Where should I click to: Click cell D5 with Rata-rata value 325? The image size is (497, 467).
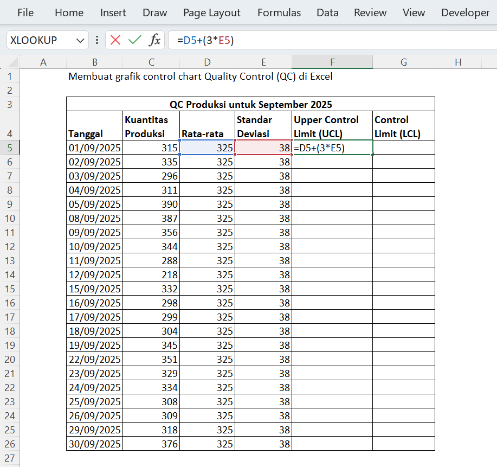(207, 148)
